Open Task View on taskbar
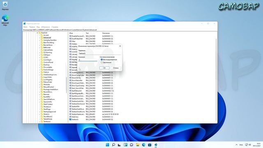263x148 pixels. pos(119,145)
